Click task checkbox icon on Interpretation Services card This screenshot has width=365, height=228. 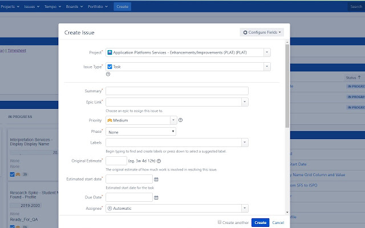(x=13, y=174)
